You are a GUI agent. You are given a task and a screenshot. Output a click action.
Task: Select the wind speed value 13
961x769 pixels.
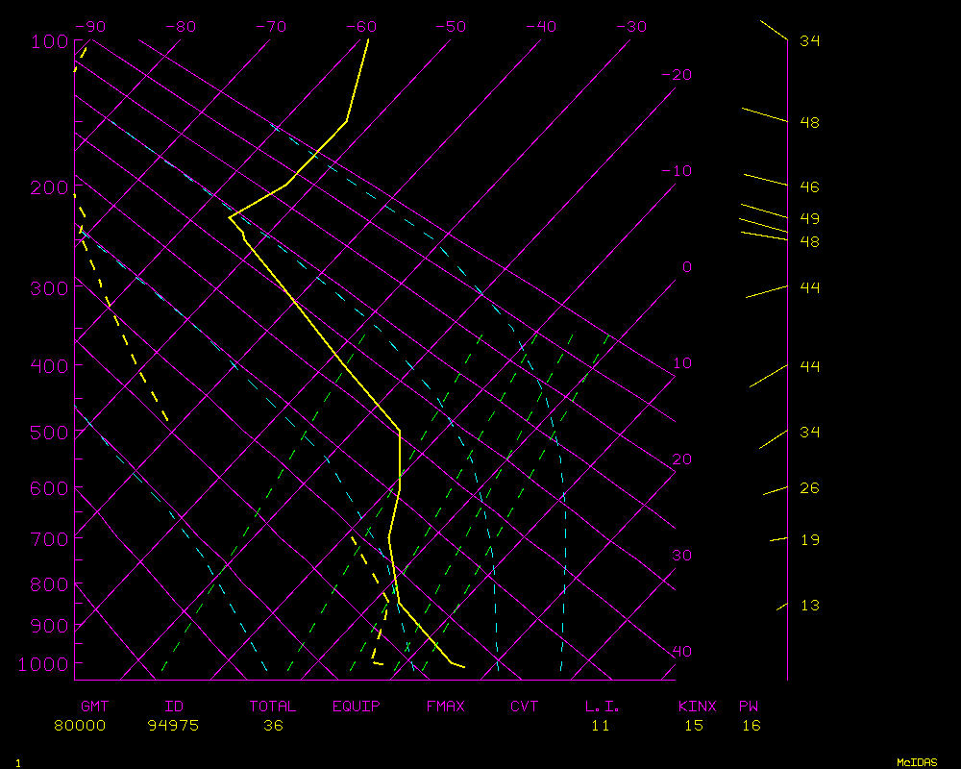point(810,606)
